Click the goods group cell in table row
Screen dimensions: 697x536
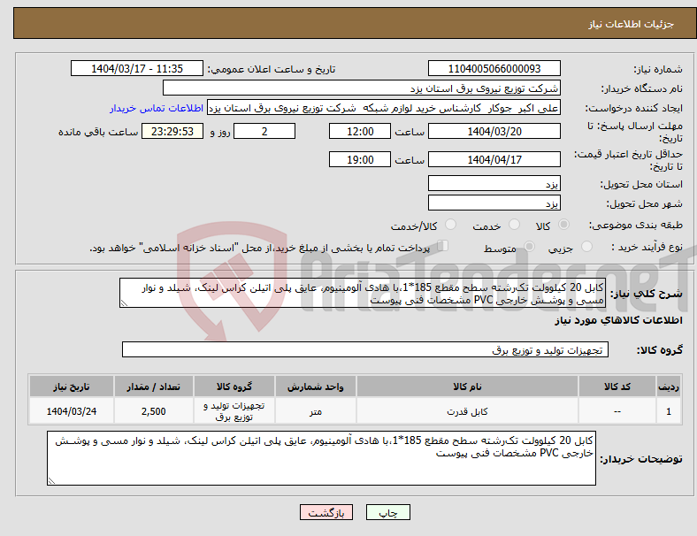click(x=234, y=411)
